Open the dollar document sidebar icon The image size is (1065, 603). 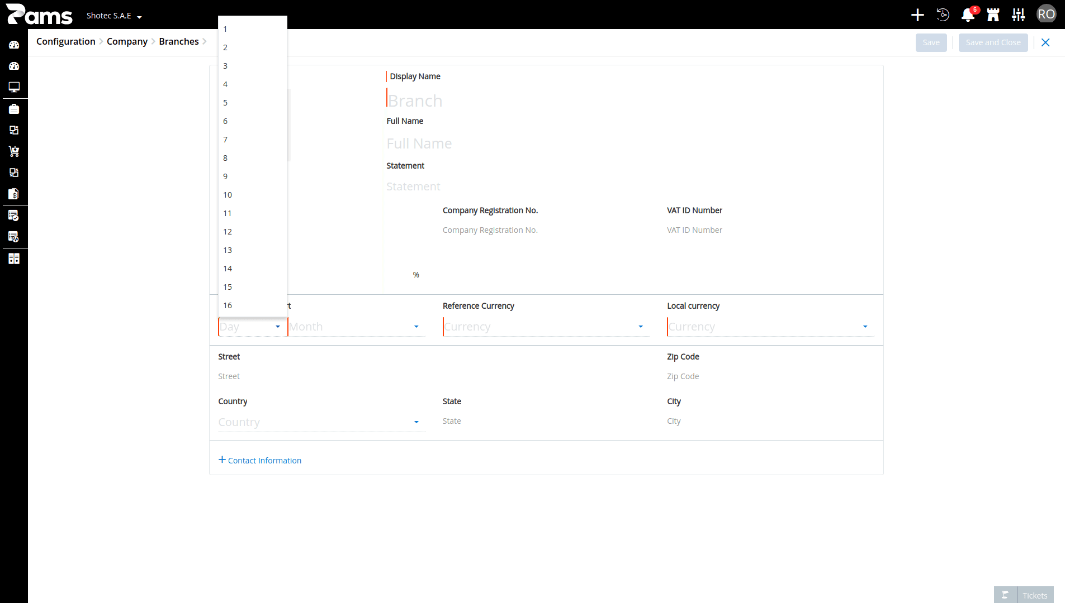(14, 194)
